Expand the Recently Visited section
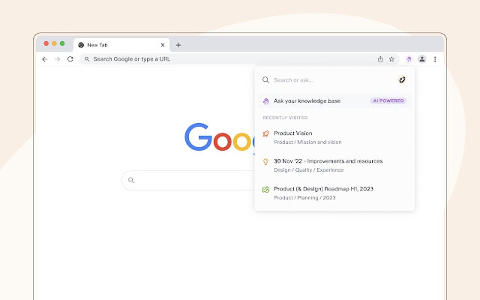 [285, 118]
